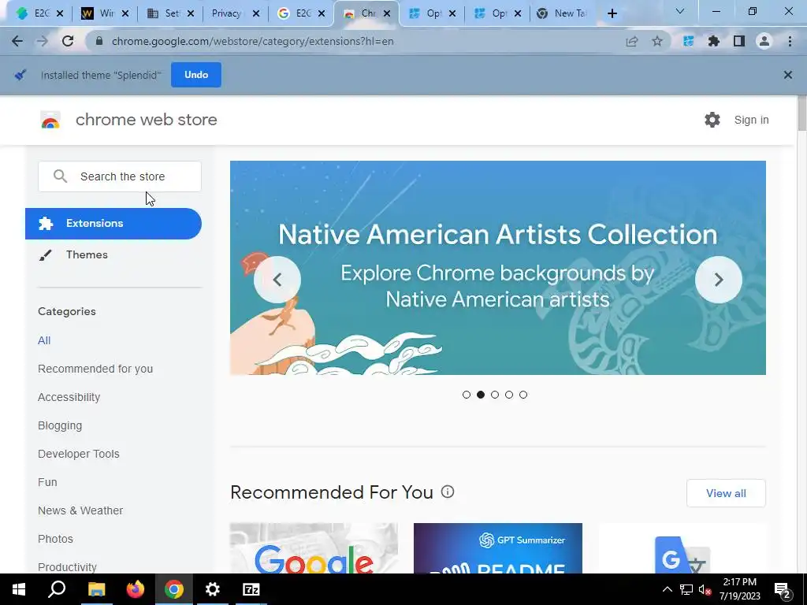Open Firefox from the taskbar
The image size is (807, 605).
click(x=136, y=589)
